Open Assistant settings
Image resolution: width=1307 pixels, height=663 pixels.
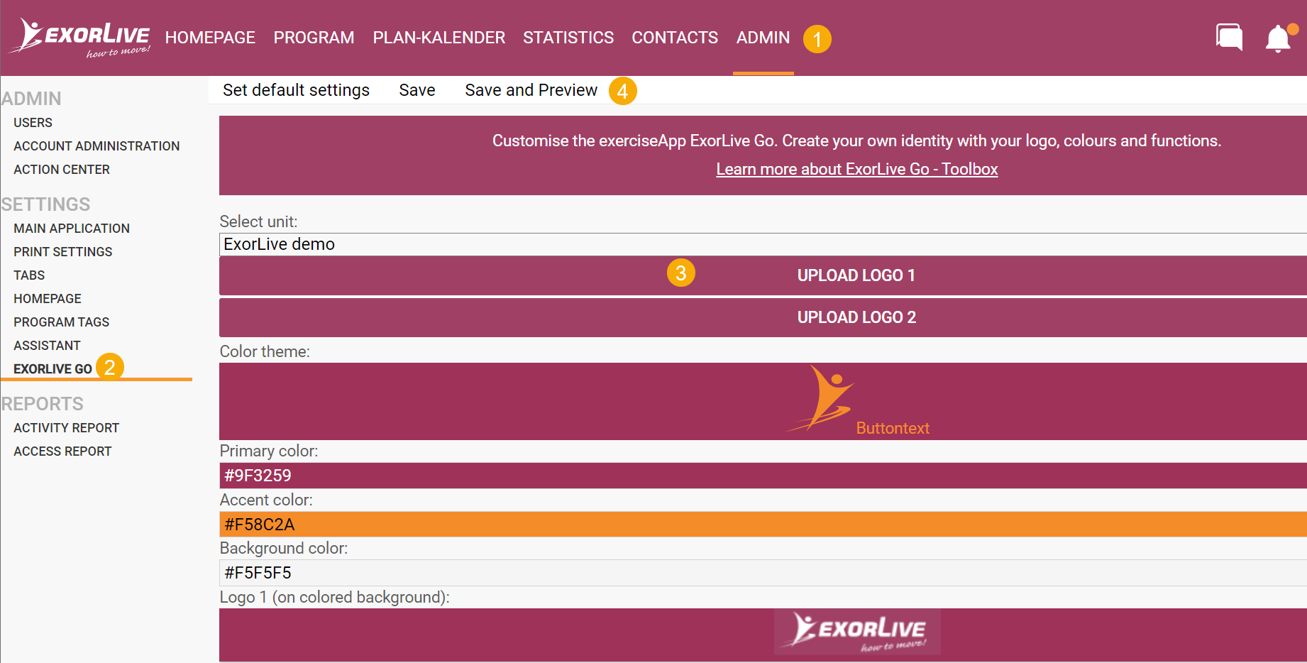tap(47, 346)
